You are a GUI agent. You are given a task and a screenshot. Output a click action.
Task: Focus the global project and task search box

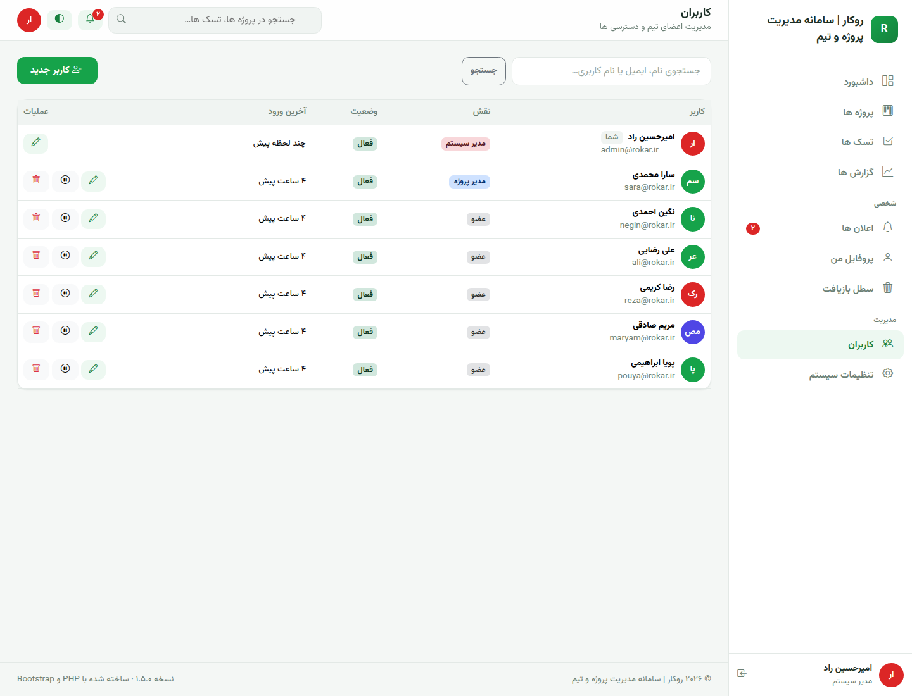[x=215, y=20]
